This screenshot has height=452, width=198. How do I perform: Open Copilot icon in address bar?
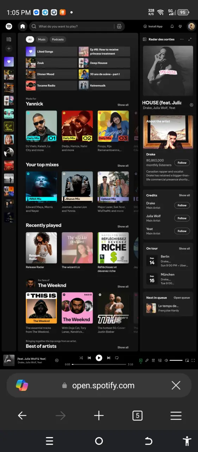[22, 385]
